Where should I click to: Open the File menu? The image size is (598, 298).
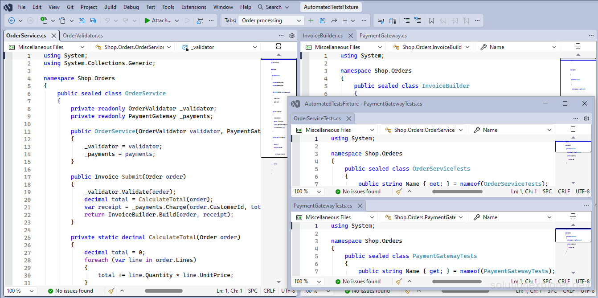pos(21,7)
